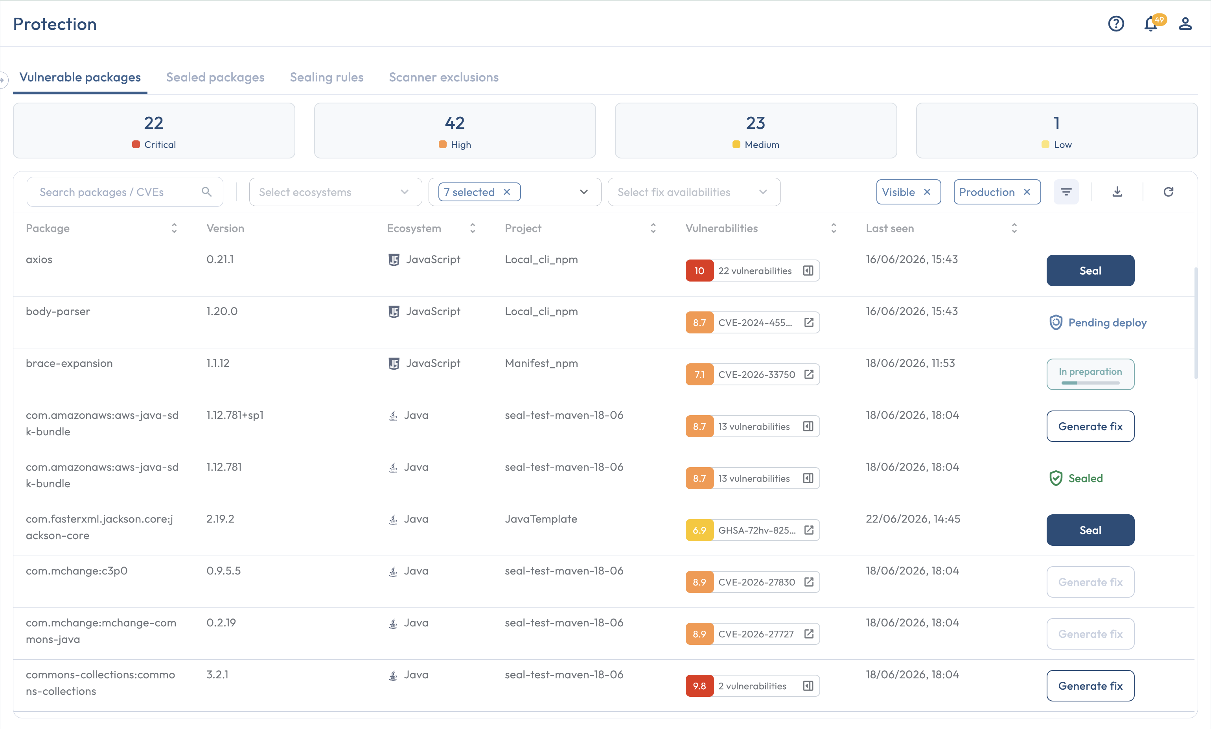1211x729 pixels.
Task: Expand the collapsed sidebar arrow
Action: (3, 79)
